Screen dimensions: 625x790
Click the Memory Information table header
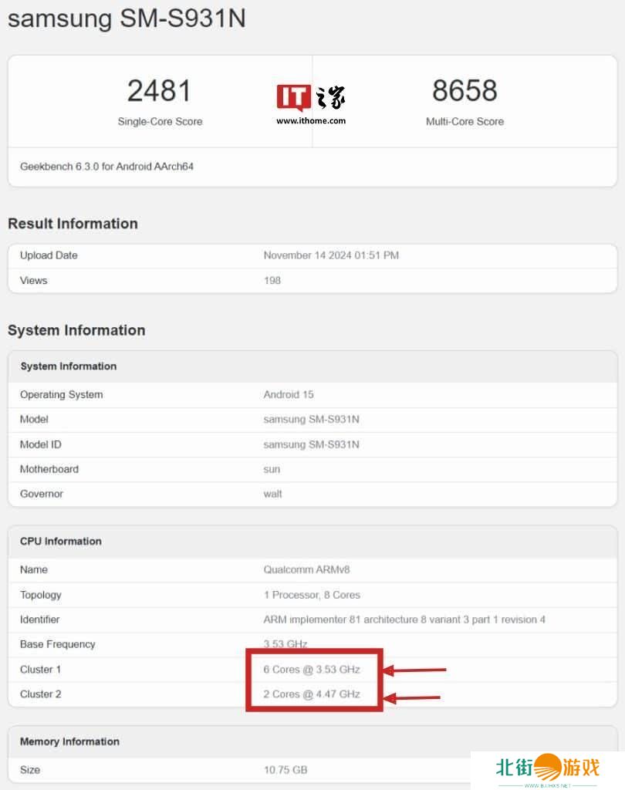[x=69, y=741]
